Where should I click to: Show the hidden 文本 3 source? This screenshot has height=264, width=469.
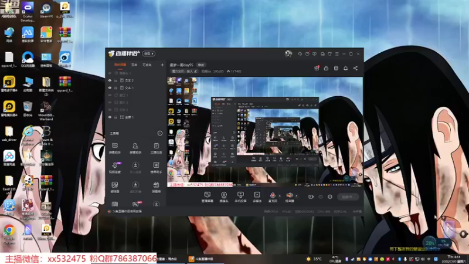coord(110,110)
